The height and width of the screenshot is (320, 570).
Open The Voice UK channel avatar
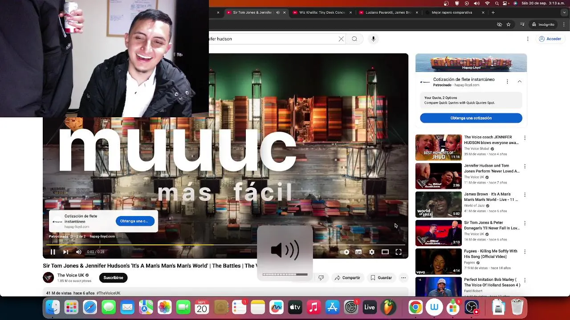pos(48,278)
